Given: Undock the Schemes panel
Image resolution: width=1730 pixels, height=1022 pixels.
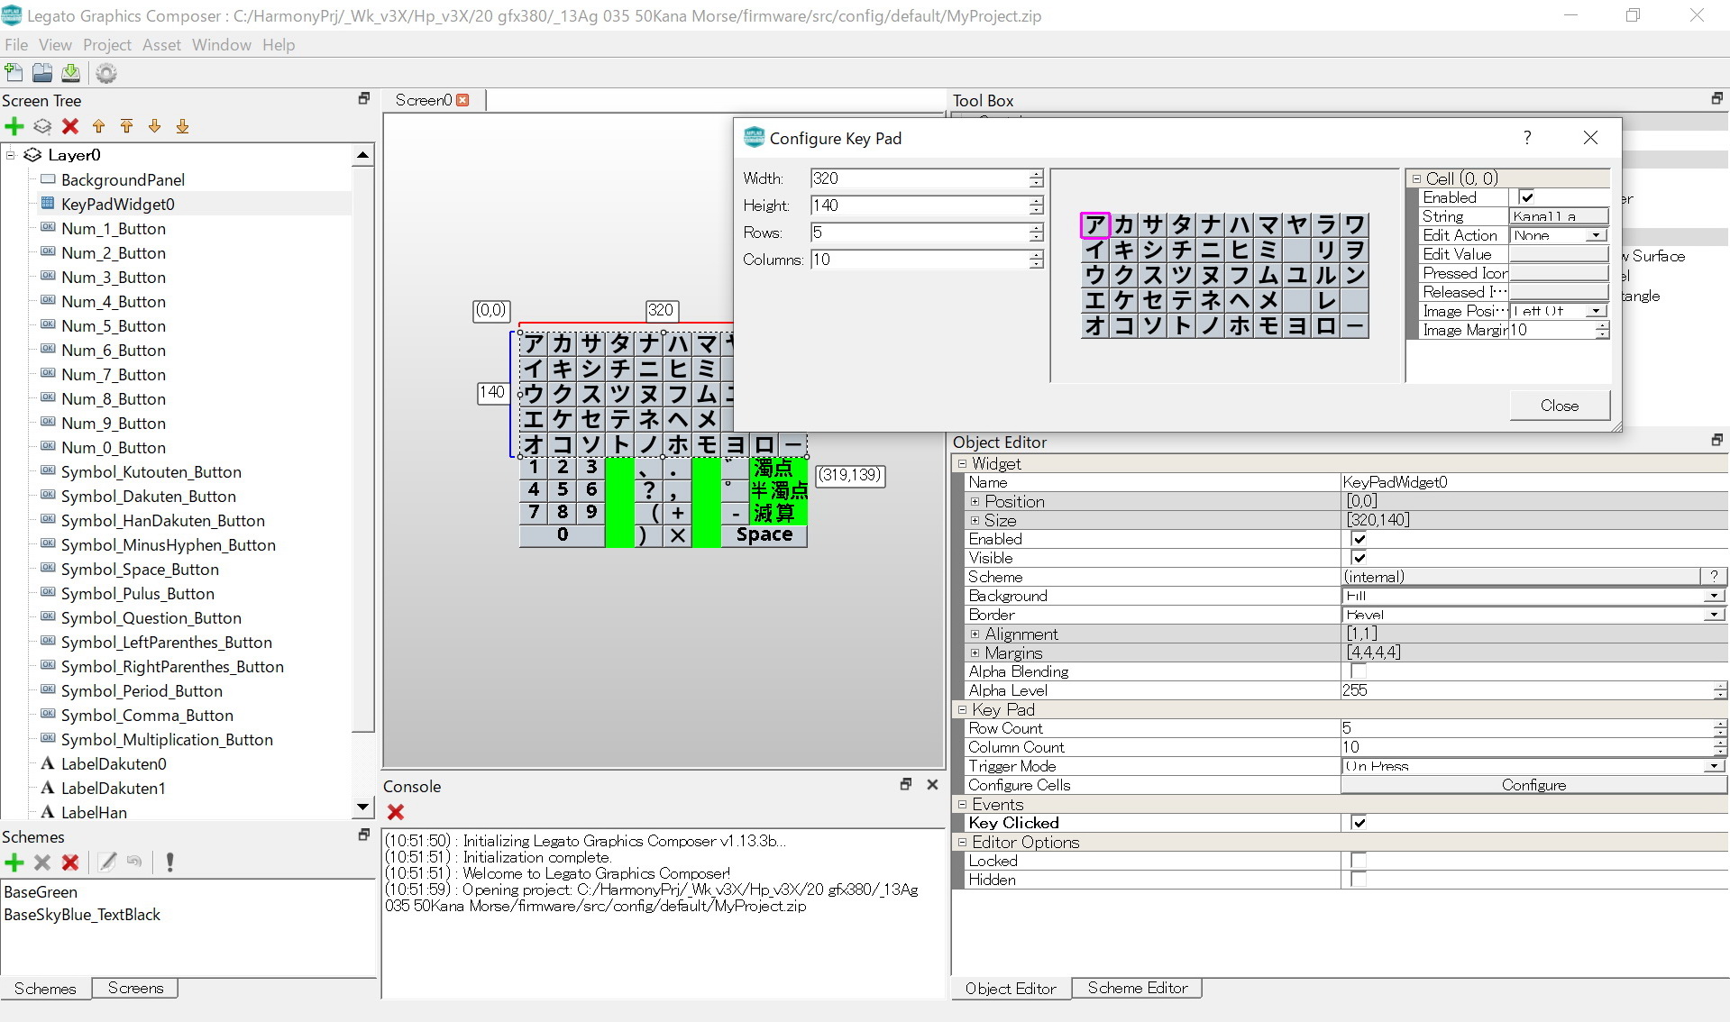Looking at the screenshot, I should [364, 835].
